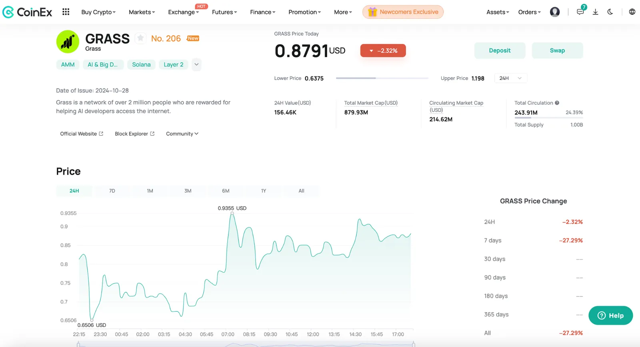The height and width of the screenshot is (347, 640).
Task: Open the Assets dropdown
Action: pyautogui.click(x=498, y=12)
